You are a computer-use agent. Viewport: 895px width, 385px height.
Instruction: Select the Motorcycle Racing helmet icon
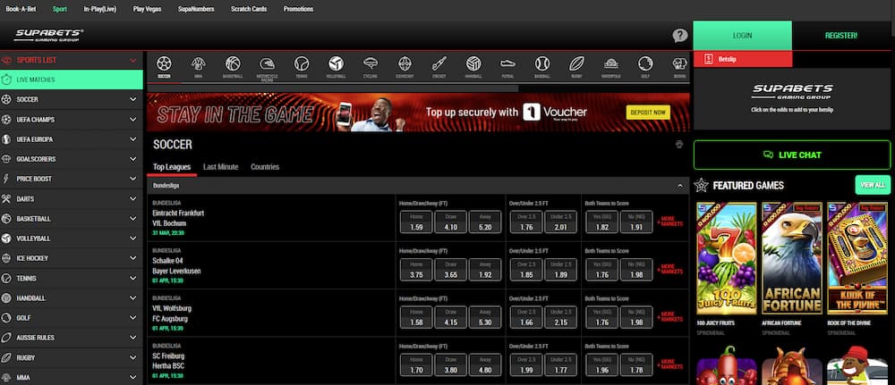point(267,63)
